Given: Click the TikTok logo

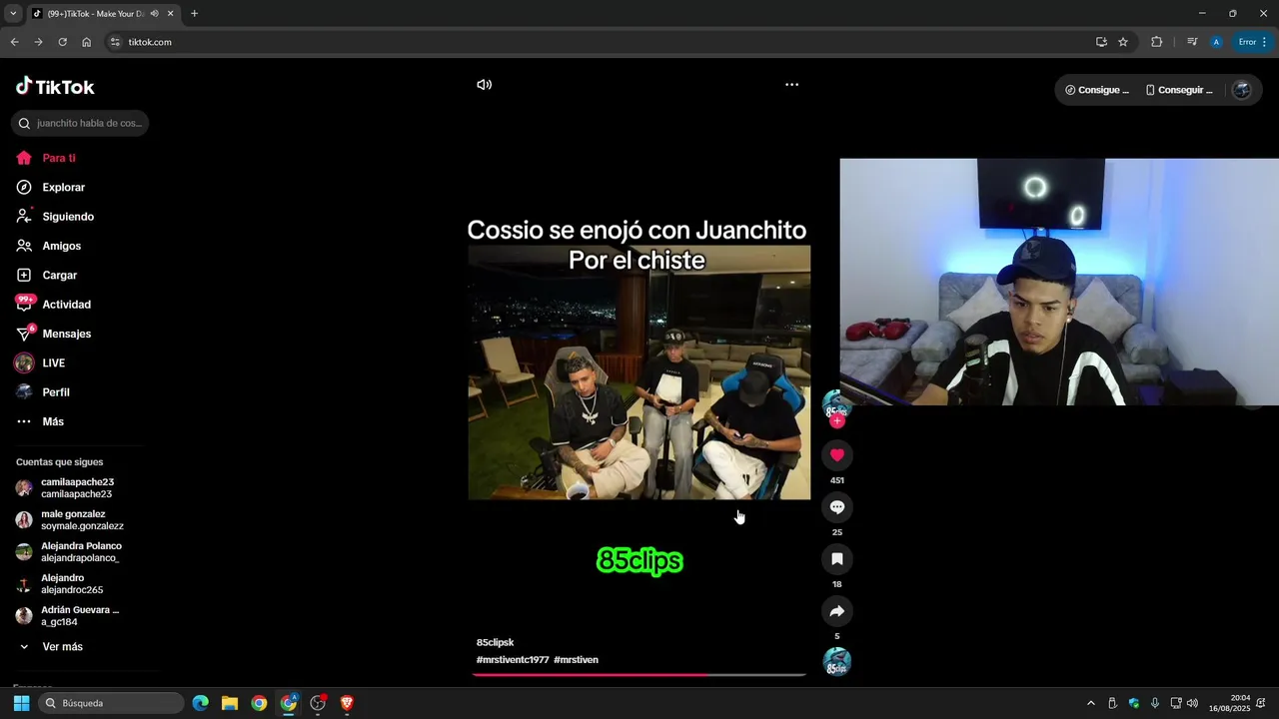Looking at the screenshot, I should point(55,86).
